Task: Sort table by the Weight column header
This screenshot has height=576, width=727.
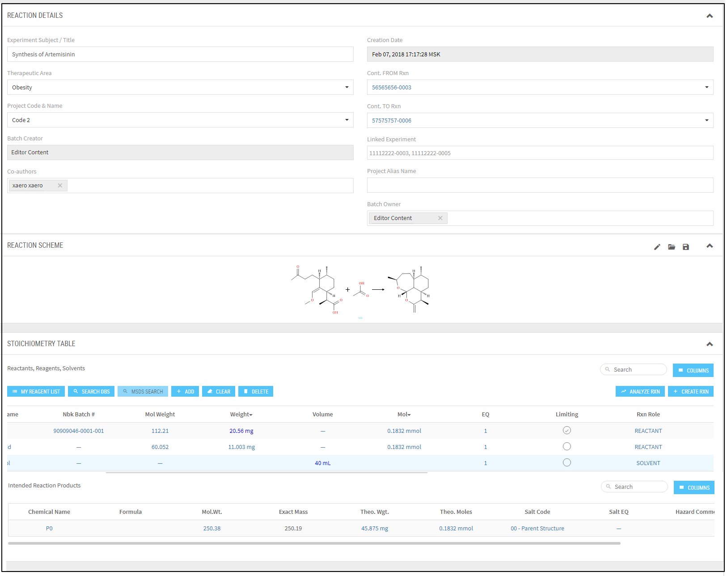Action: click(241, 415)
